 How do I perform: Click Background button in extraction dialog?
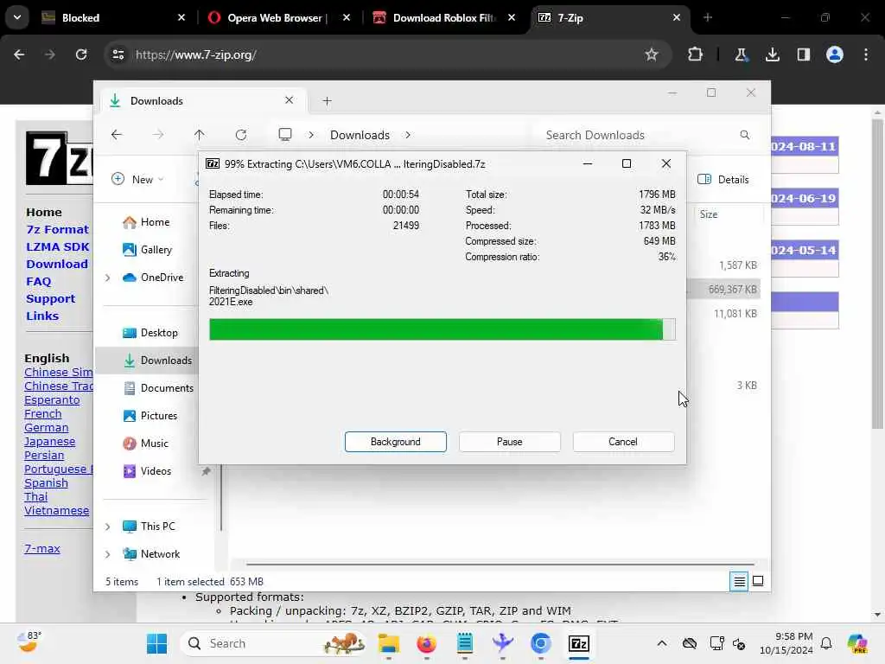(395, 442)
